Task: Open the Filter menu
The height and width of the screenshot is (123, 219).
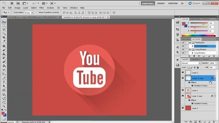Action: point(41,8)
